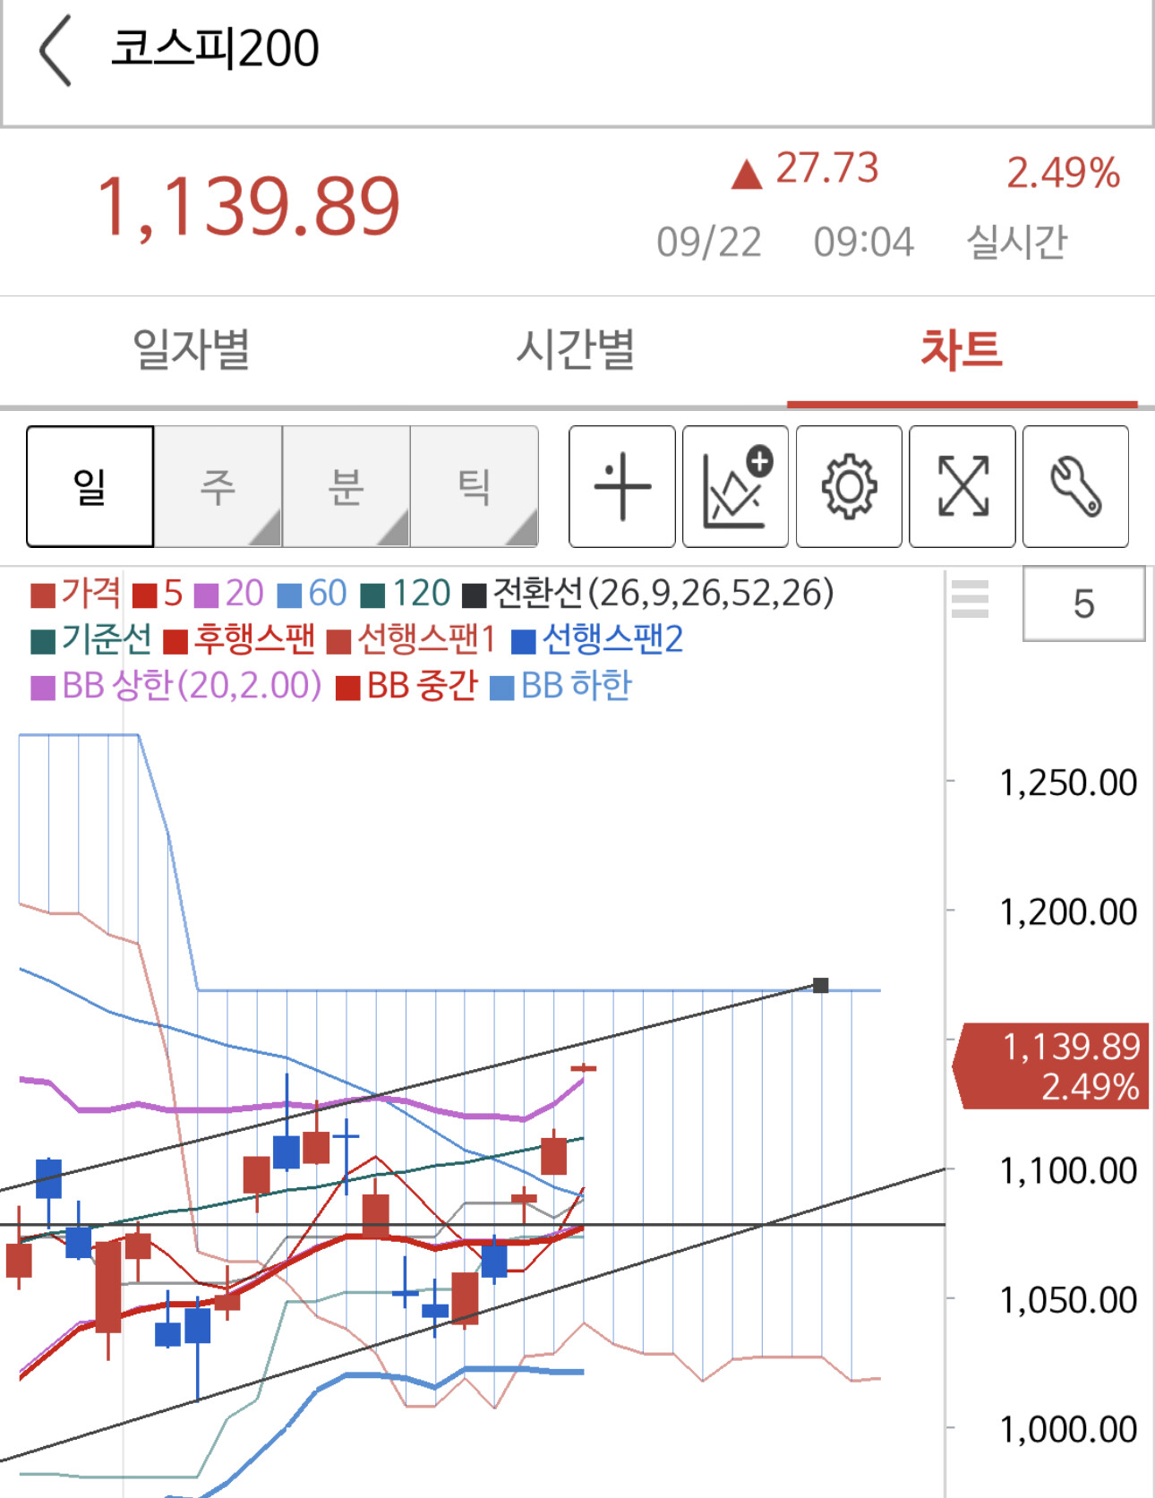The width and height of the screenshot is (1155, 1498).
Task: Expand the 분 minute period dropdown
Action: (x=346, y=486)
